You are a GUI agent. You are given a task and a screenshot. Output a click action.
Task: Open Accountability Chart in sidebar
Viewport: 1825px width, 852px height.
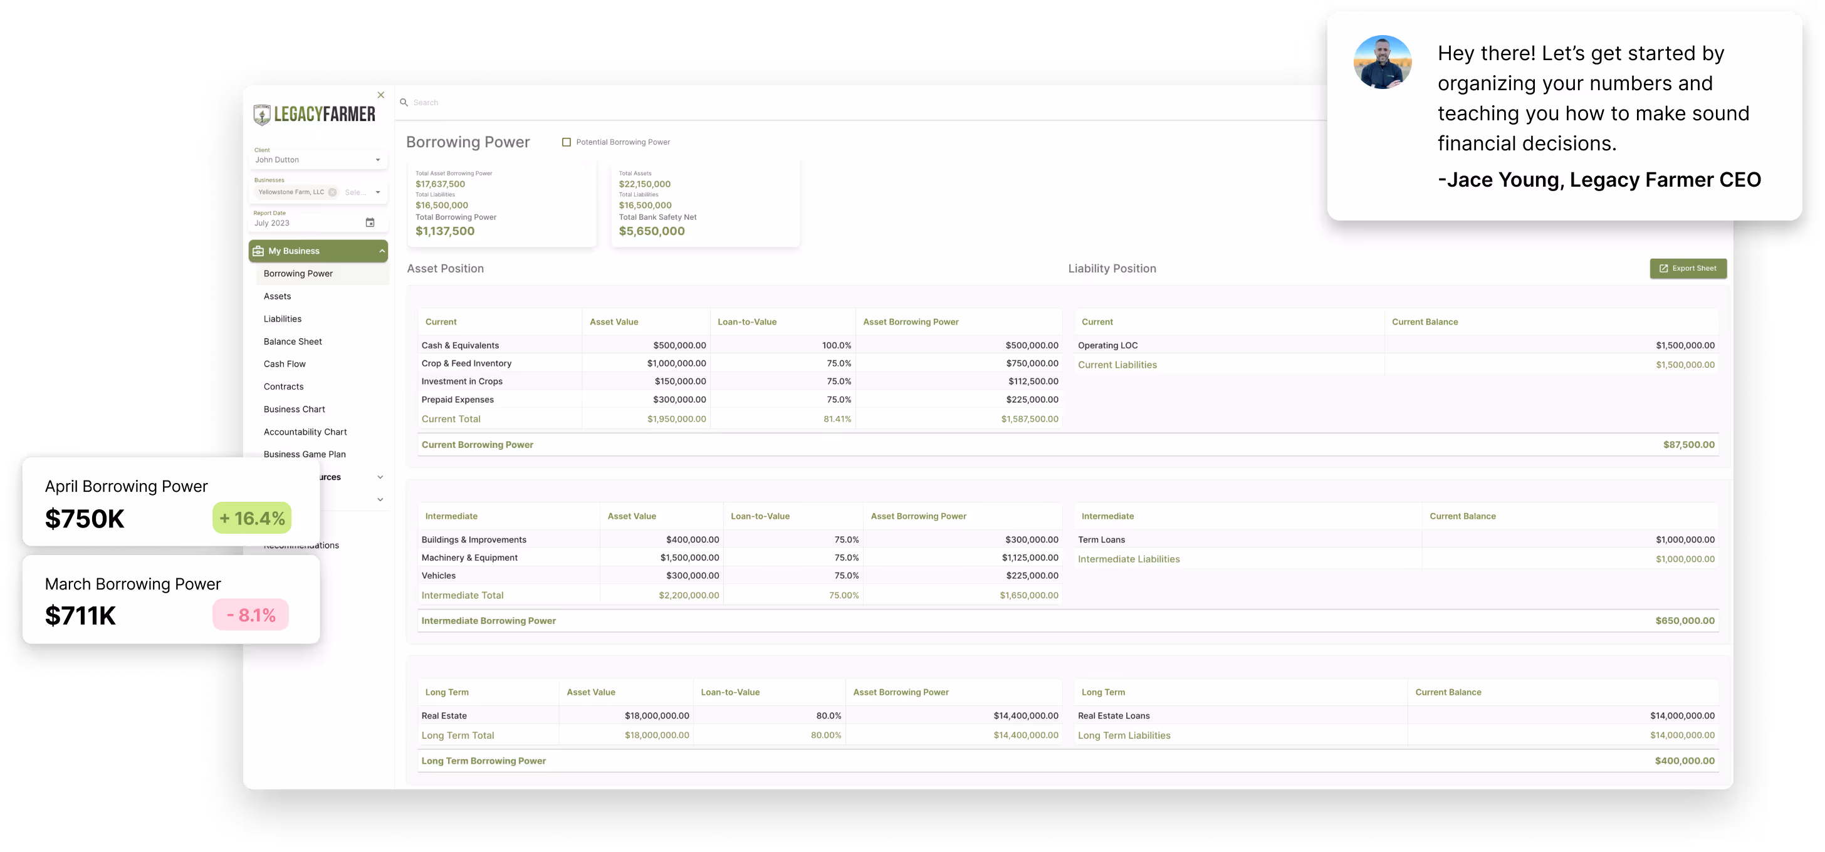pos(305,432)
